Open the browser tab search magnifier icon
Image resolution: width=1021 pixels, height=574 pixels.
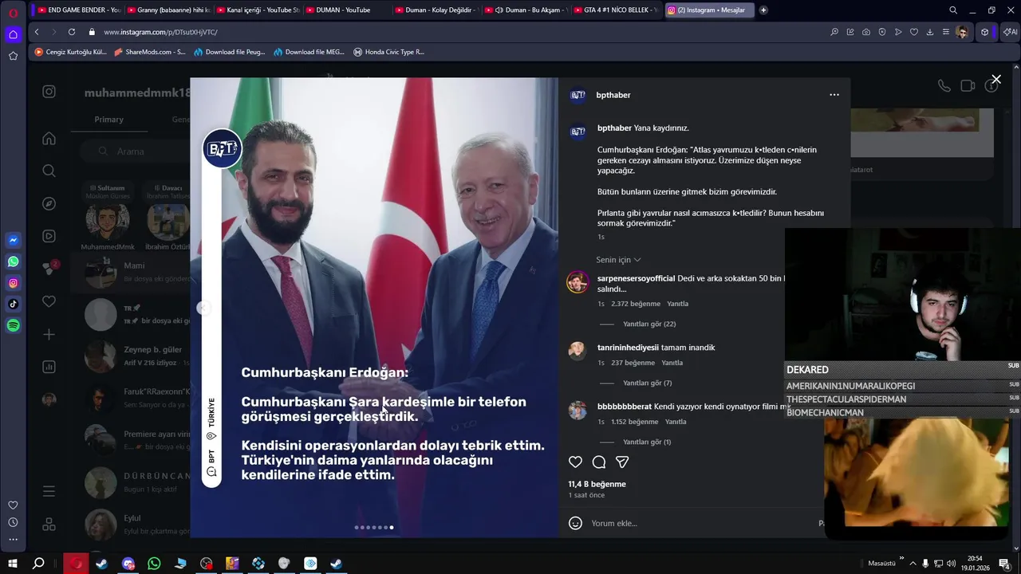[x=953, y=10]
